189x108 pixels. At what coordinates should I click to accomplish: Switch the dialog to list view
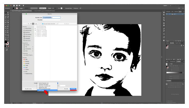31,24
